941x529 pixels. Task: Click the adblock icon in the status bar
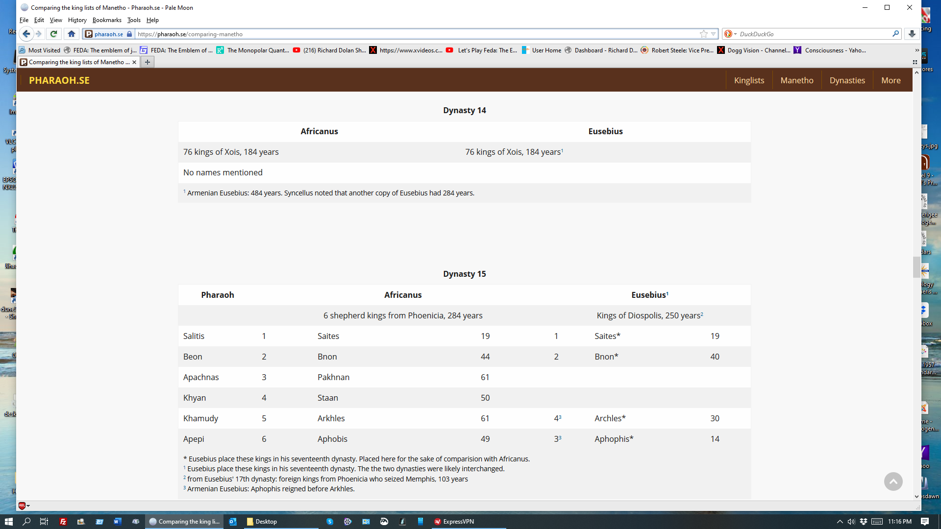(x=23, y=505)
